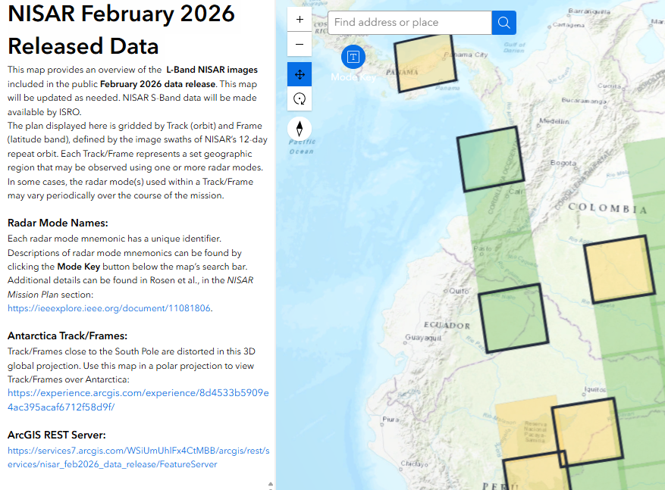Click the Antarctica Track/Frames heading
This screenshot has height=490, width=665.
tap(67, 336)
